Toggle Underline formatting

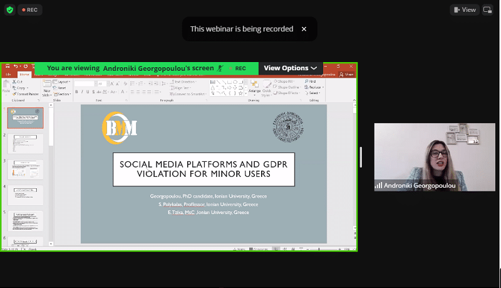click(88, 92)
